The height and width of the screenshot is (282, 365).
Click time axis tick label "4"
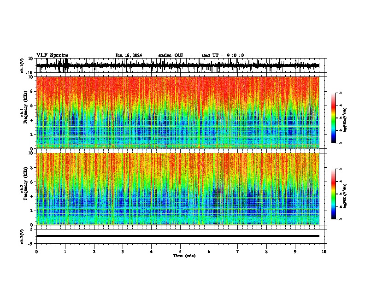tap(151, 252)
